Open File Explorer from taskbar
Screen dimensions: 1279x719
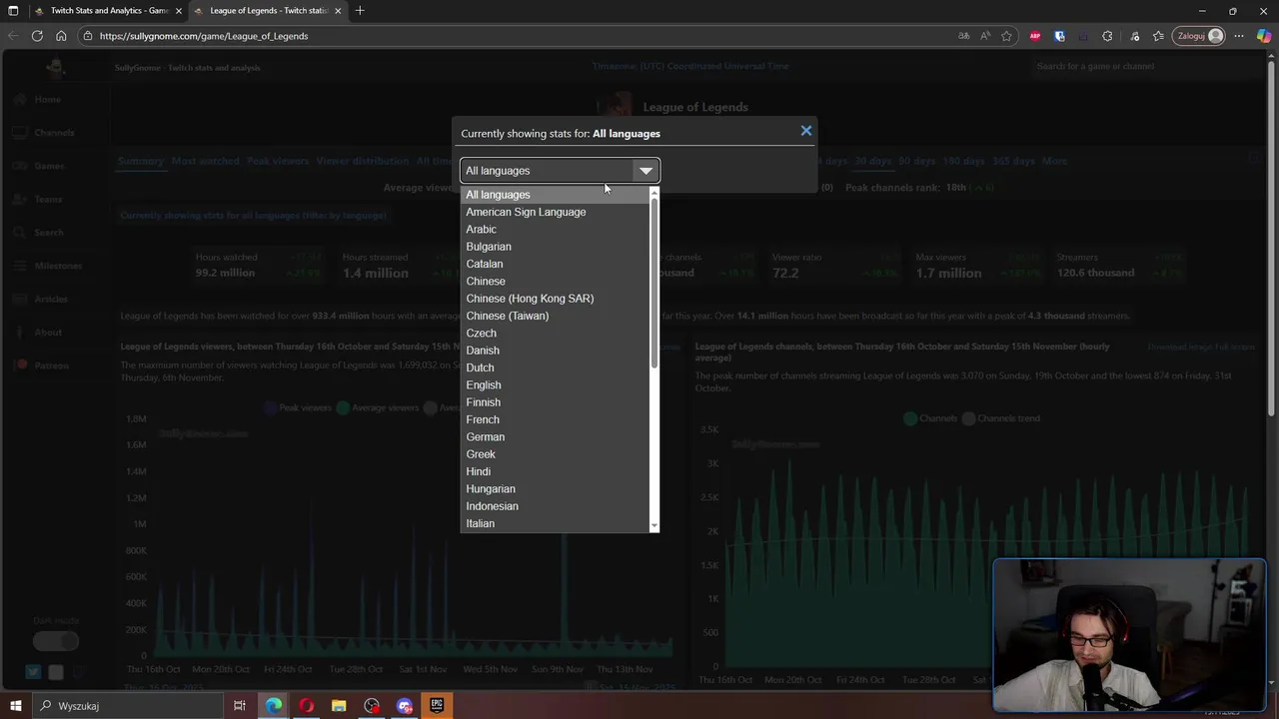[339, 706]
